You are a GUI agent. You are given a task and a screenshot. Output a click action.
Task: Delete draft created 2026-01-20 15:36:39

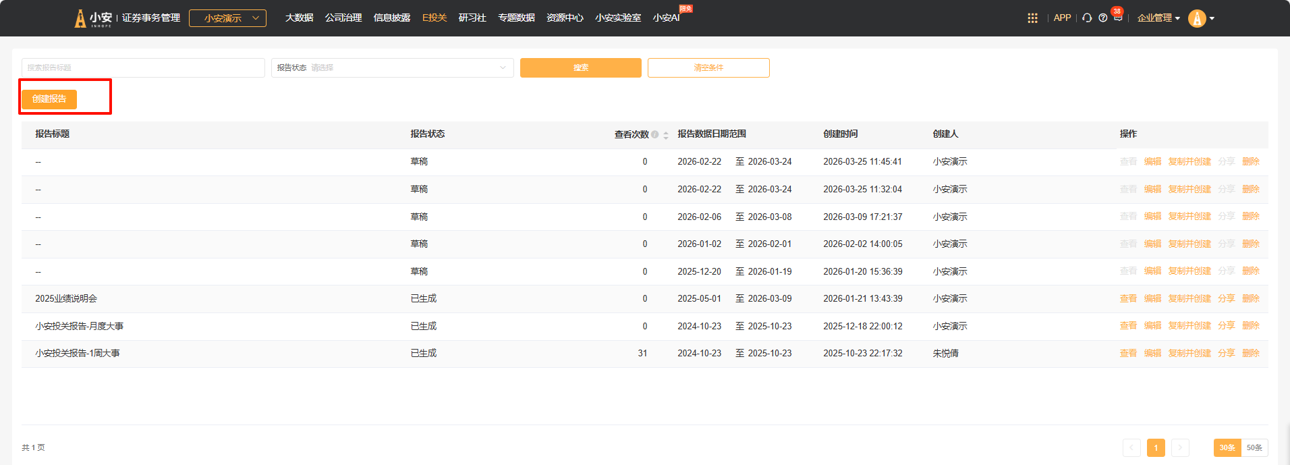(x=1251, y=271)
